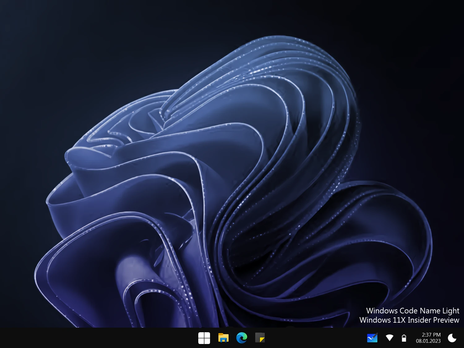The height and width of the screenshot is (348, 464).
Task: Open Start to browse apps menu
Action: click(x=204, y=338)
